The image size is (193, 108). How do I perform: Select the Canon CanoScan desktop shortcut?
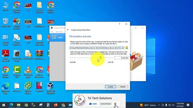tap(17, 40)
